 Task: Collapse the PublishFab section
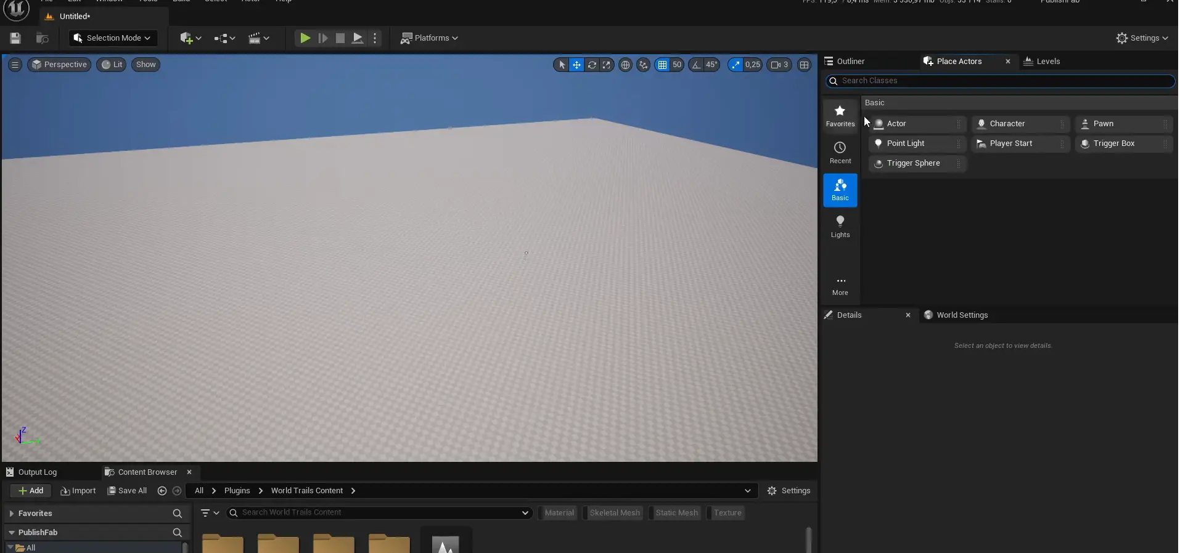click(x=11, y=533)
